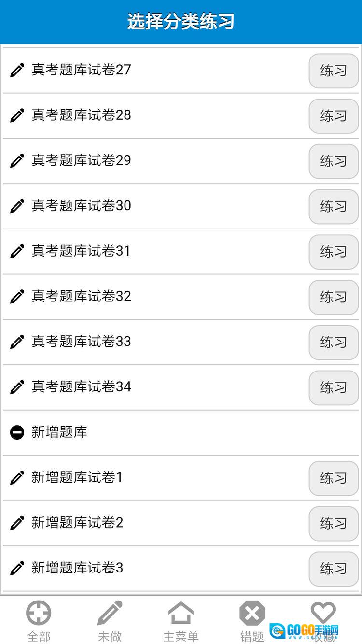Click pencil icon beside 真考题库试卷27
The width and height of the screenshot is (362, 644).
tap(17, 71)
